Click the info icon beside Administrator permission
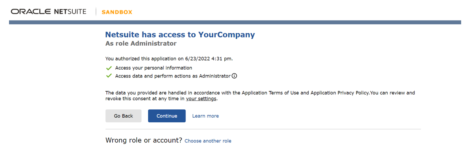469x151 pixels. (234, 76)
